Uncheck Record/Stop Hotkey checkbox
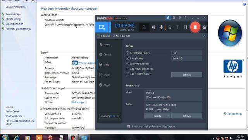Viewport: 248px width, 140px height. point(127,53)
